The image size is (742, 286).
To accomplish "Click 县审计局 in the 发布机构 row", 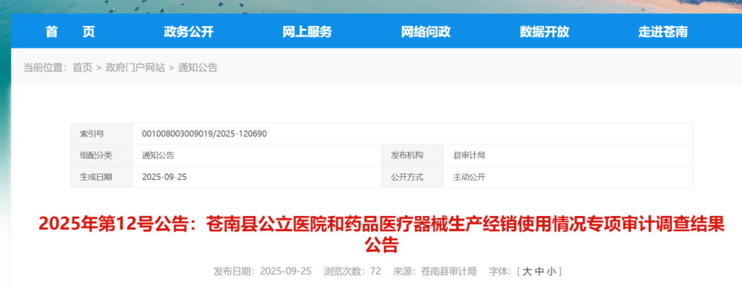I will 469,155.
